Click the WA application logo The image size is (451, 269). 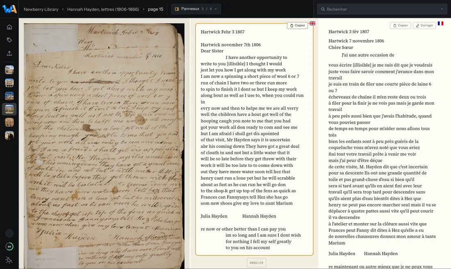point(9,9)
